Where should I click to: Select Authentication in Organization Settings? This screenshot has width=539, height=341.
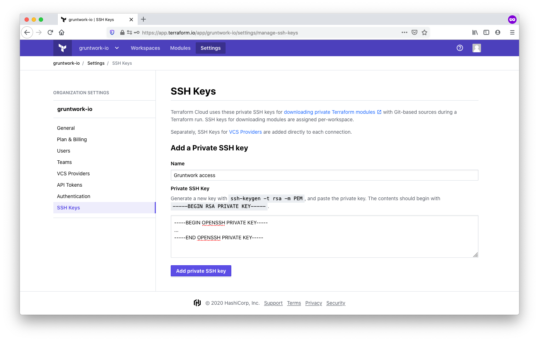tap(73, 196)
